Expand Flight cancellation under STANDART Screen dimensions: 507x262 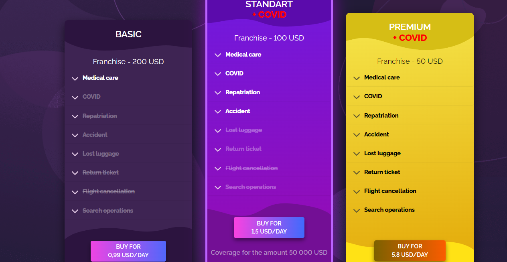pyautogui.click(x=251, y=168)
